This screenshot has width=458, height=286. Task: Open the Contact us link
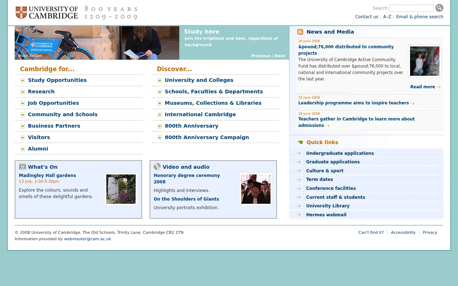tap(367, 17)
